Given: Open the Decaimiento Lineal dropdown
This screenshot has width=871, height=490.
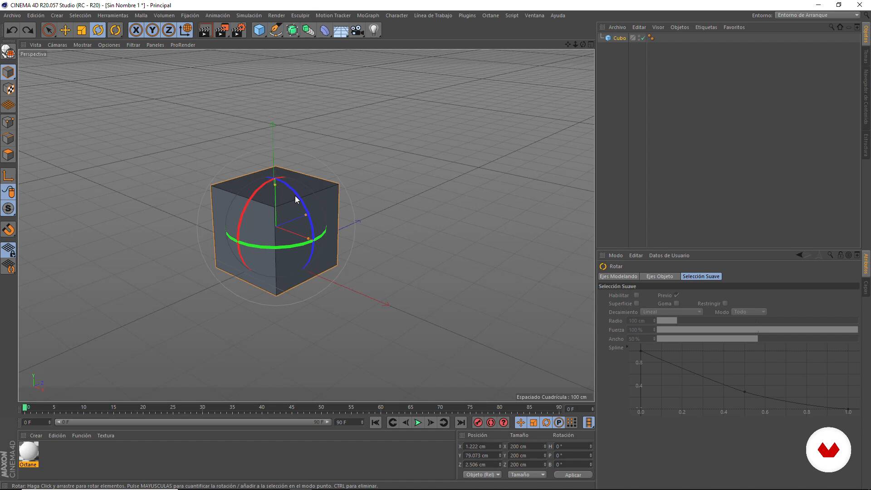Looking at the screenshot, I should [x=671, y=312].
